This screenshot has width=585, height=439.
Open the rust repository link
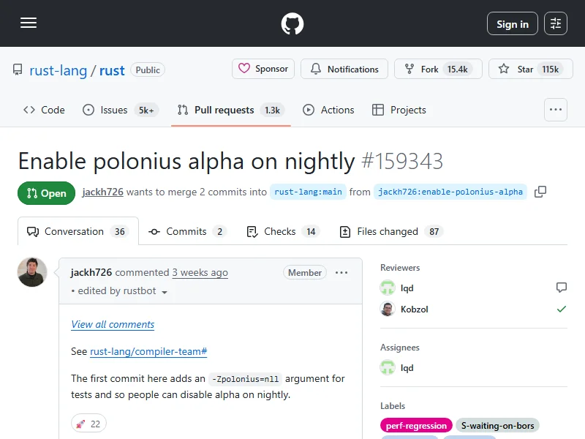[x=112, y=70]
